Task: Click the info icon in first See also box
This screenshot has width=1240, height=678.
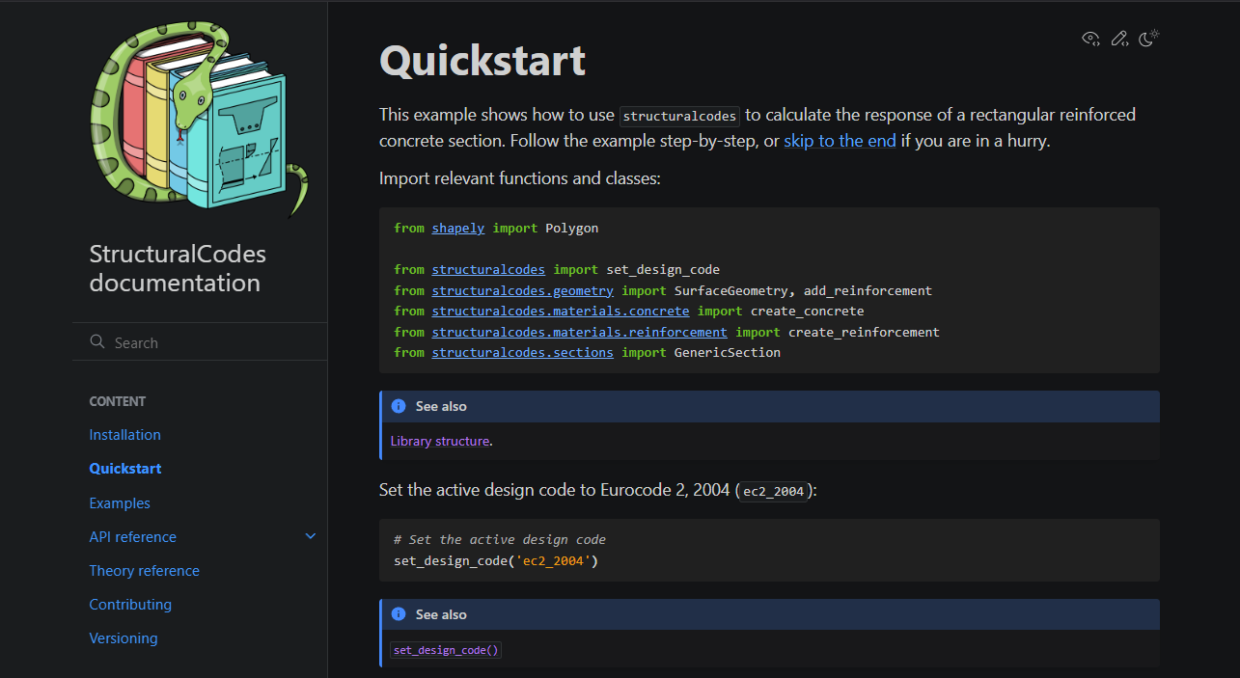Action: (399, 406)
